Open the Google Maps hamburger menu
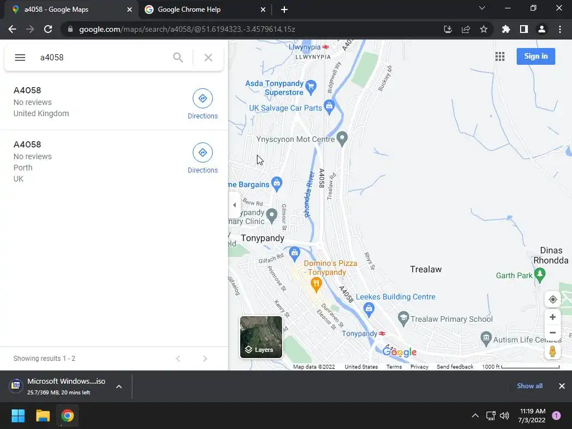 click(x=20, y=58)
